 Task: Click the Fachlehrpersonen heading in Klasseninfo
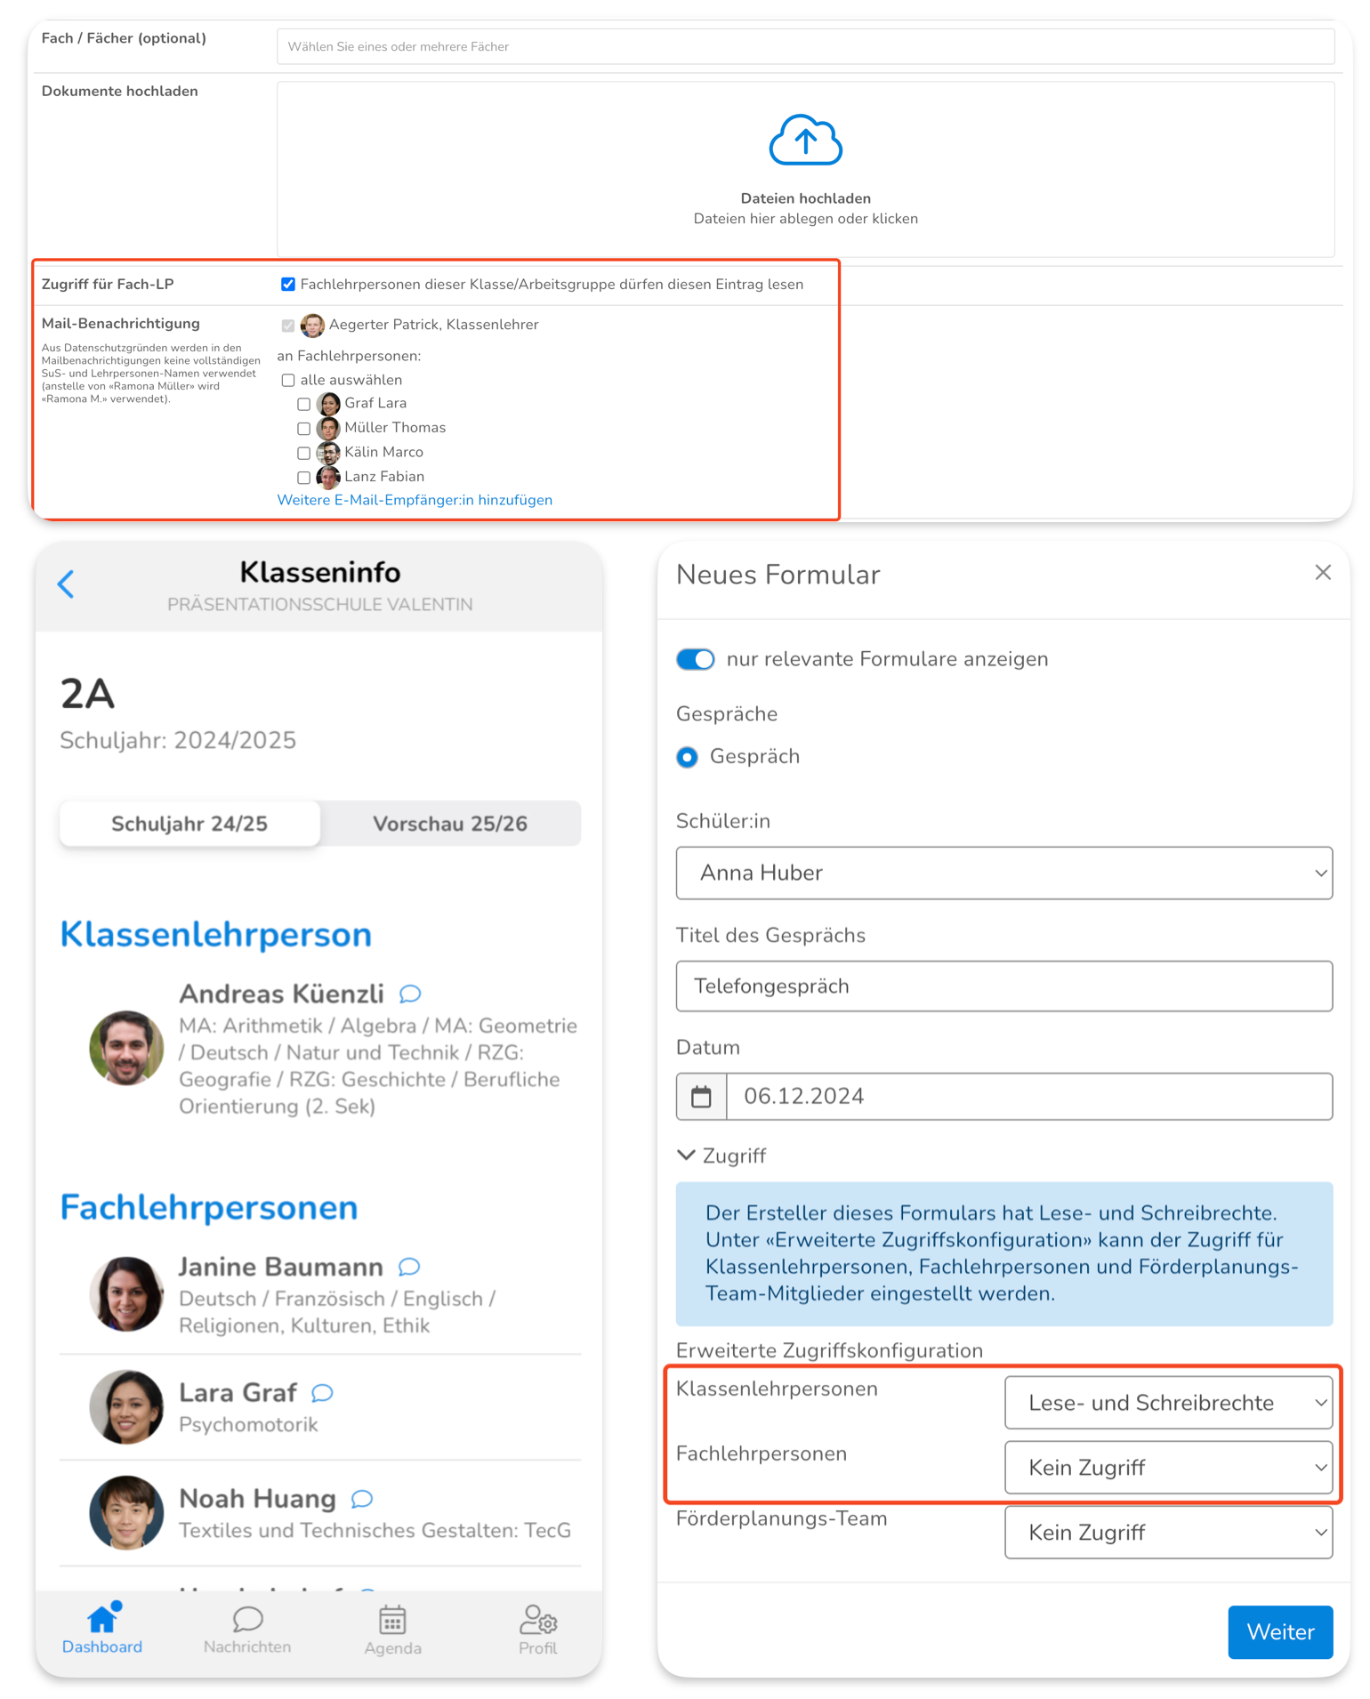(x=209, y=1208)
